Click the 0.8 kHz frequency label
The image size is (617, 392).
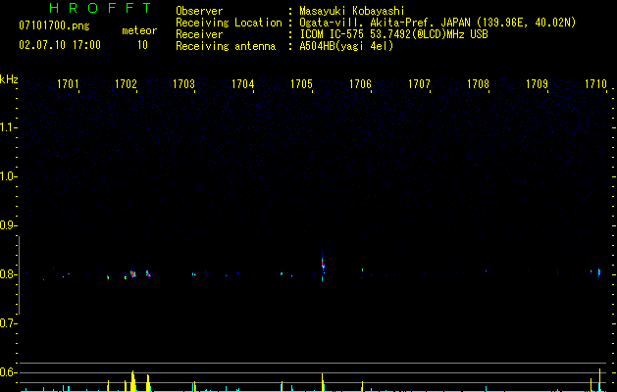7,274
